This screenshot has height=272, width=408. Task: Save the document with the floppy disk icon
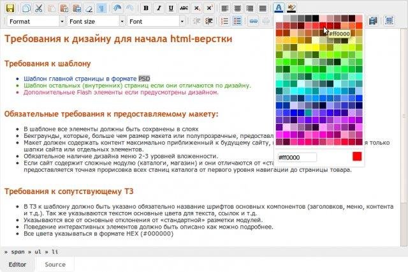(10, 8)
